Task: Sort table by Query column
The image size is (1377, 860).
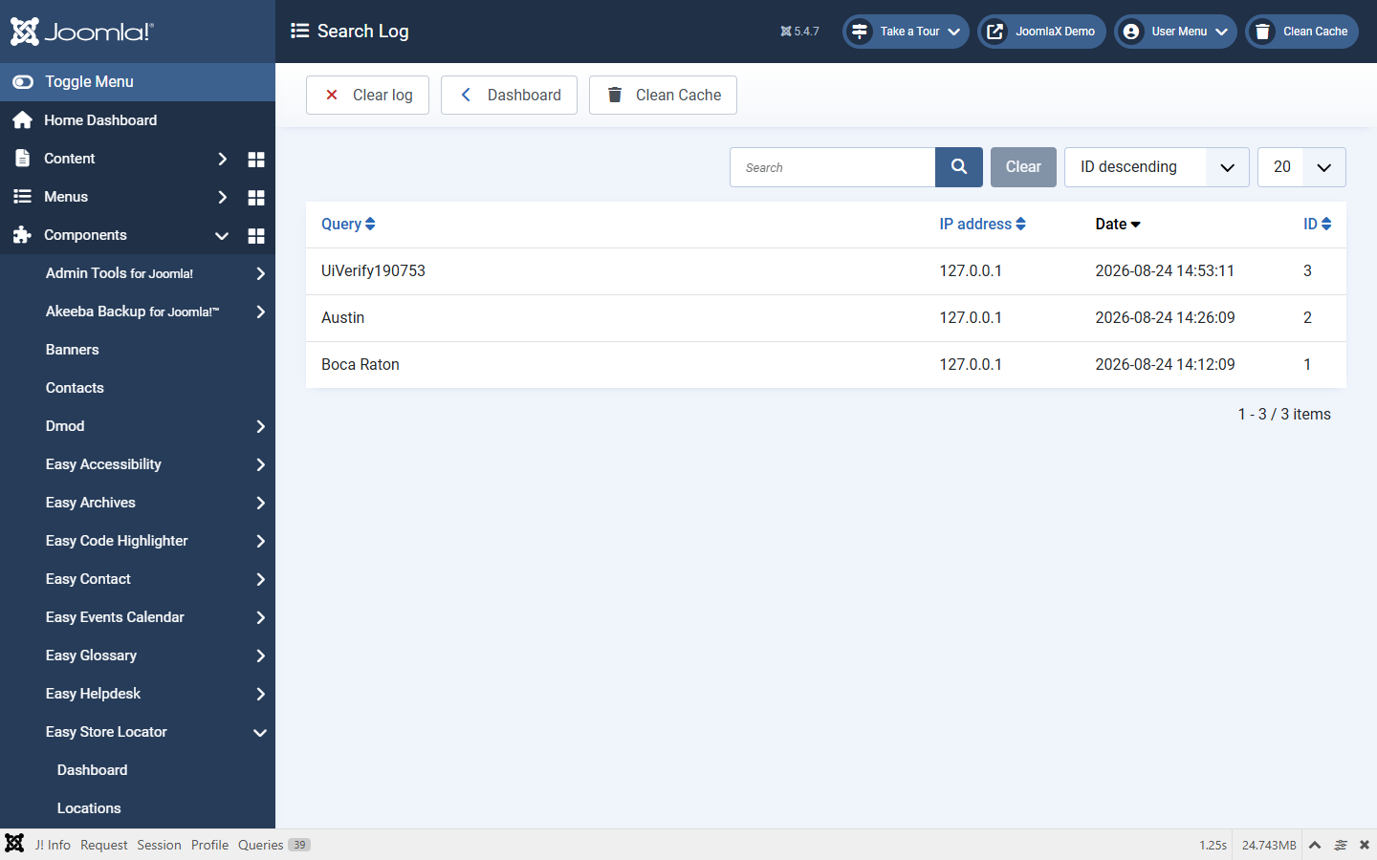Action: click(348, 224)
